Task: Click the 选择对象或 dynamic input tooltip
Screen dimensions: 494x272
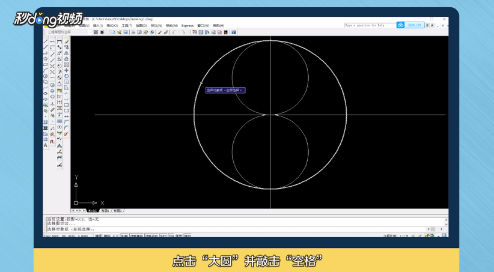Action: (x=225, y=90)
